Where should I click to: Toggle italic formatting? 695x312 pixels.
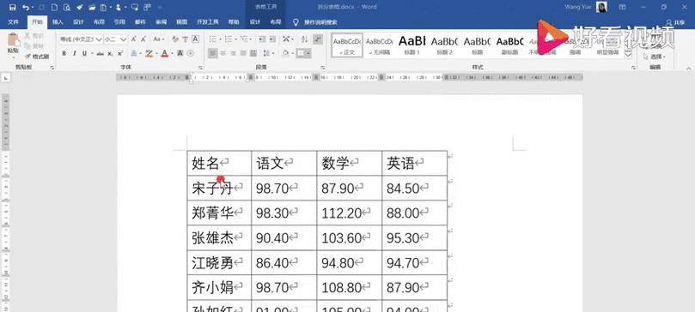coord(74,53)
